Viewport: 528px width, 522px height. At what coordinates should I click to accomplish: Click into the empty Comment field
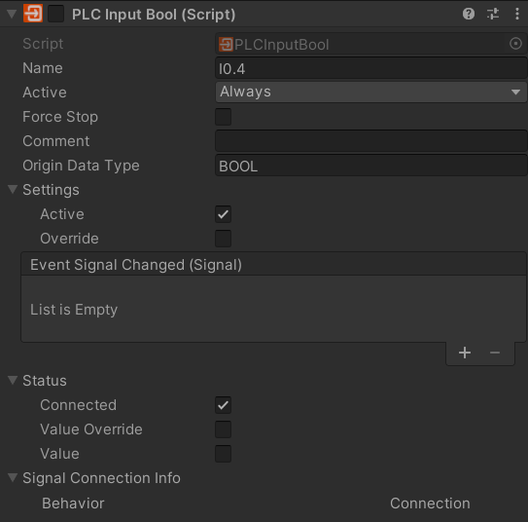point(371,141)
